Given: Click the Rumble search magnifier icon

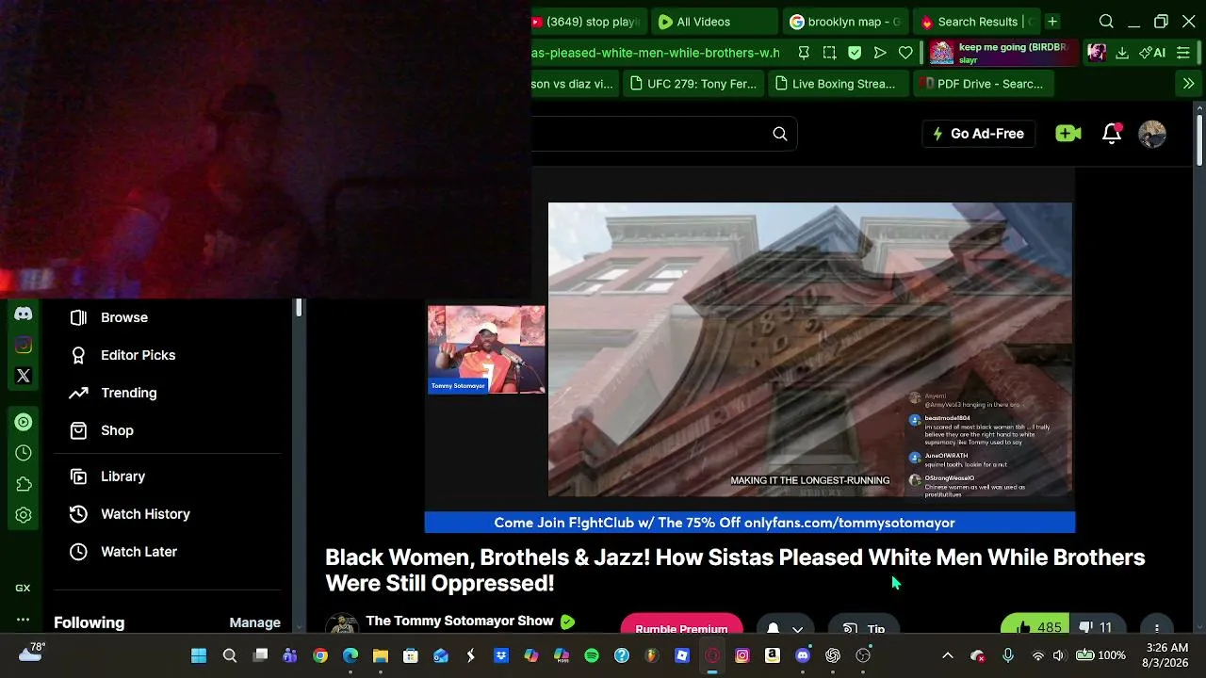Looking at the screenshot, I should [x=780, y=134].
